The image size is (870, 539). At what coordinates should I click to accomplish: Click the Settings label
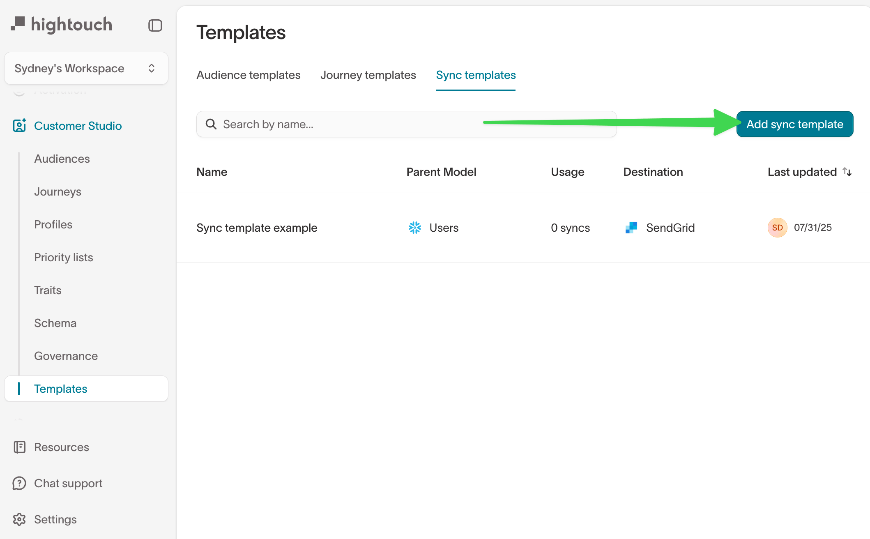click(x=55, y=520)
